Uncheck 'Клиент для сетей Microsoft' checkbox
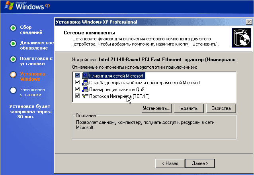 coord(77,76)
